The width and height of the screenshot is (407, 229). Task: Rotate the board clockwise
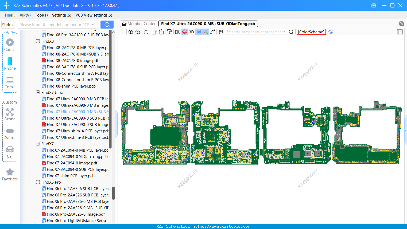(161, 32)
